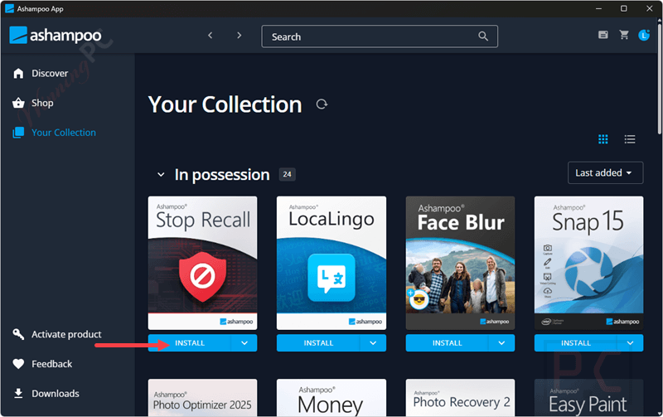
Task: Maximize the Ashampoo App window
Action: [624, 8]
